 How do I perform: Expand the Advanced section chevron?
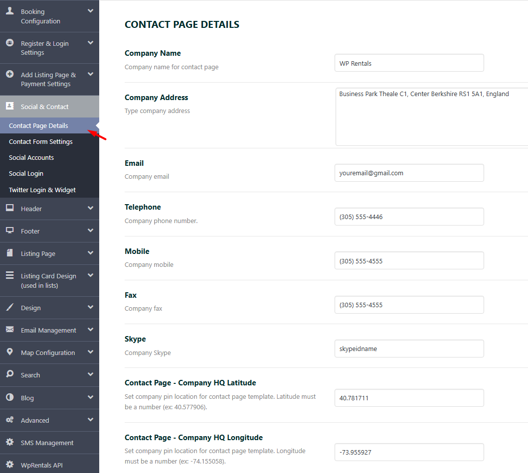pyautogui.click(x=90, y=420)
